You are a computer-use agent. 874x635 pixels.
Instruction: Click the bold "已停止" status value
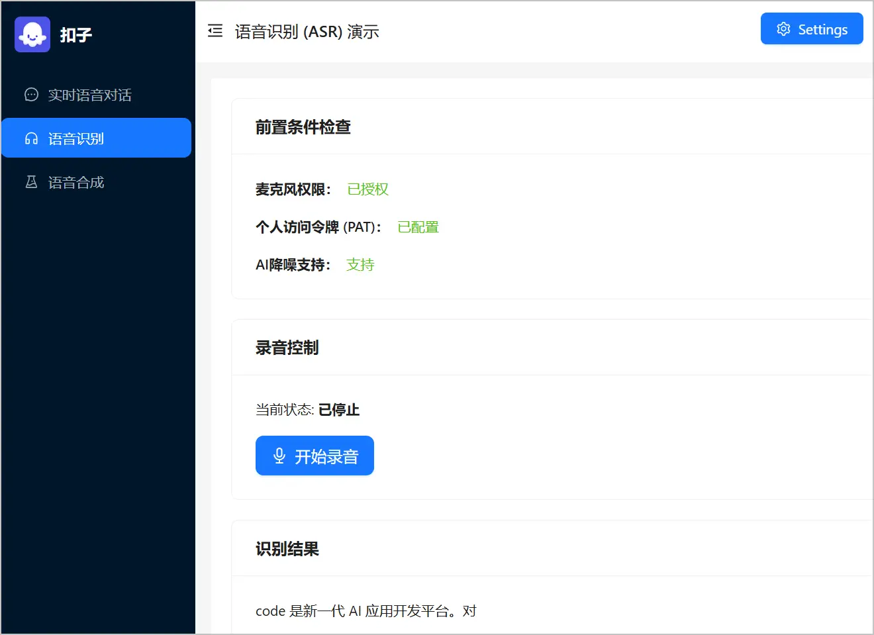[339, 410]
